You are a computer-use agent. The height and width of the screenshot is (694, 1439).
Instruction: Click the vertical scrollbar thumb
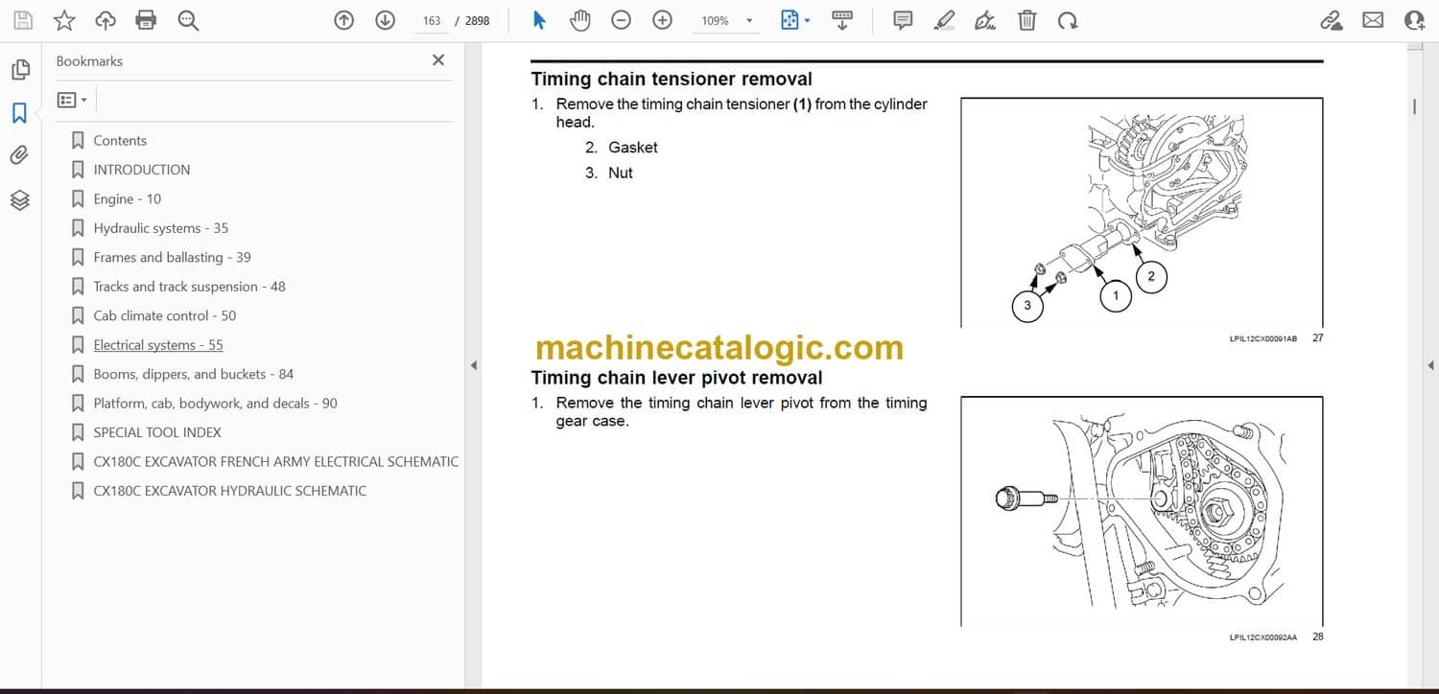[1414, 106]
